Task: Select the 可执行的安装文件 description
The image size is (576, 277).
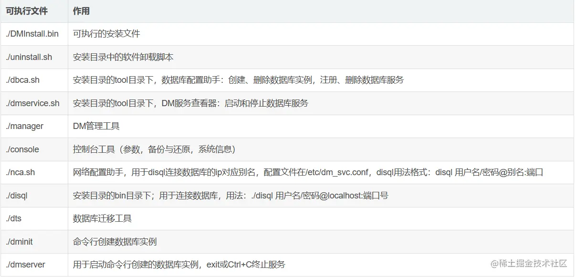Action: click(x=106, y=34)
